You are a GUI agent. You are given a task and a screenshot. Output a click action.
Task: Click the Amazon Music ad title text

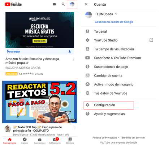32,61
